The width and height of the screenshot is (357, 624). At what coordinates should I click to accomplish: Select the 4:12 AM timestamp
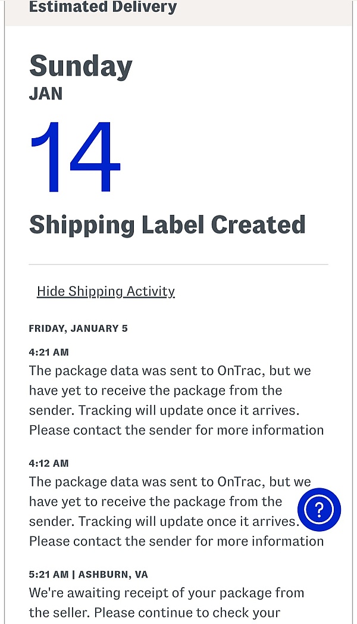[x=49, y=463]
